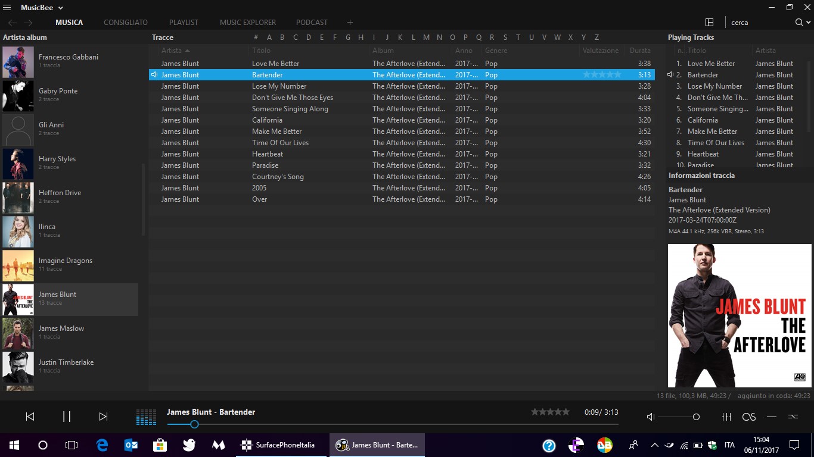Sort tracks by the Valutazione column header
Screen dimensions: 814x457
coord(601,51)
